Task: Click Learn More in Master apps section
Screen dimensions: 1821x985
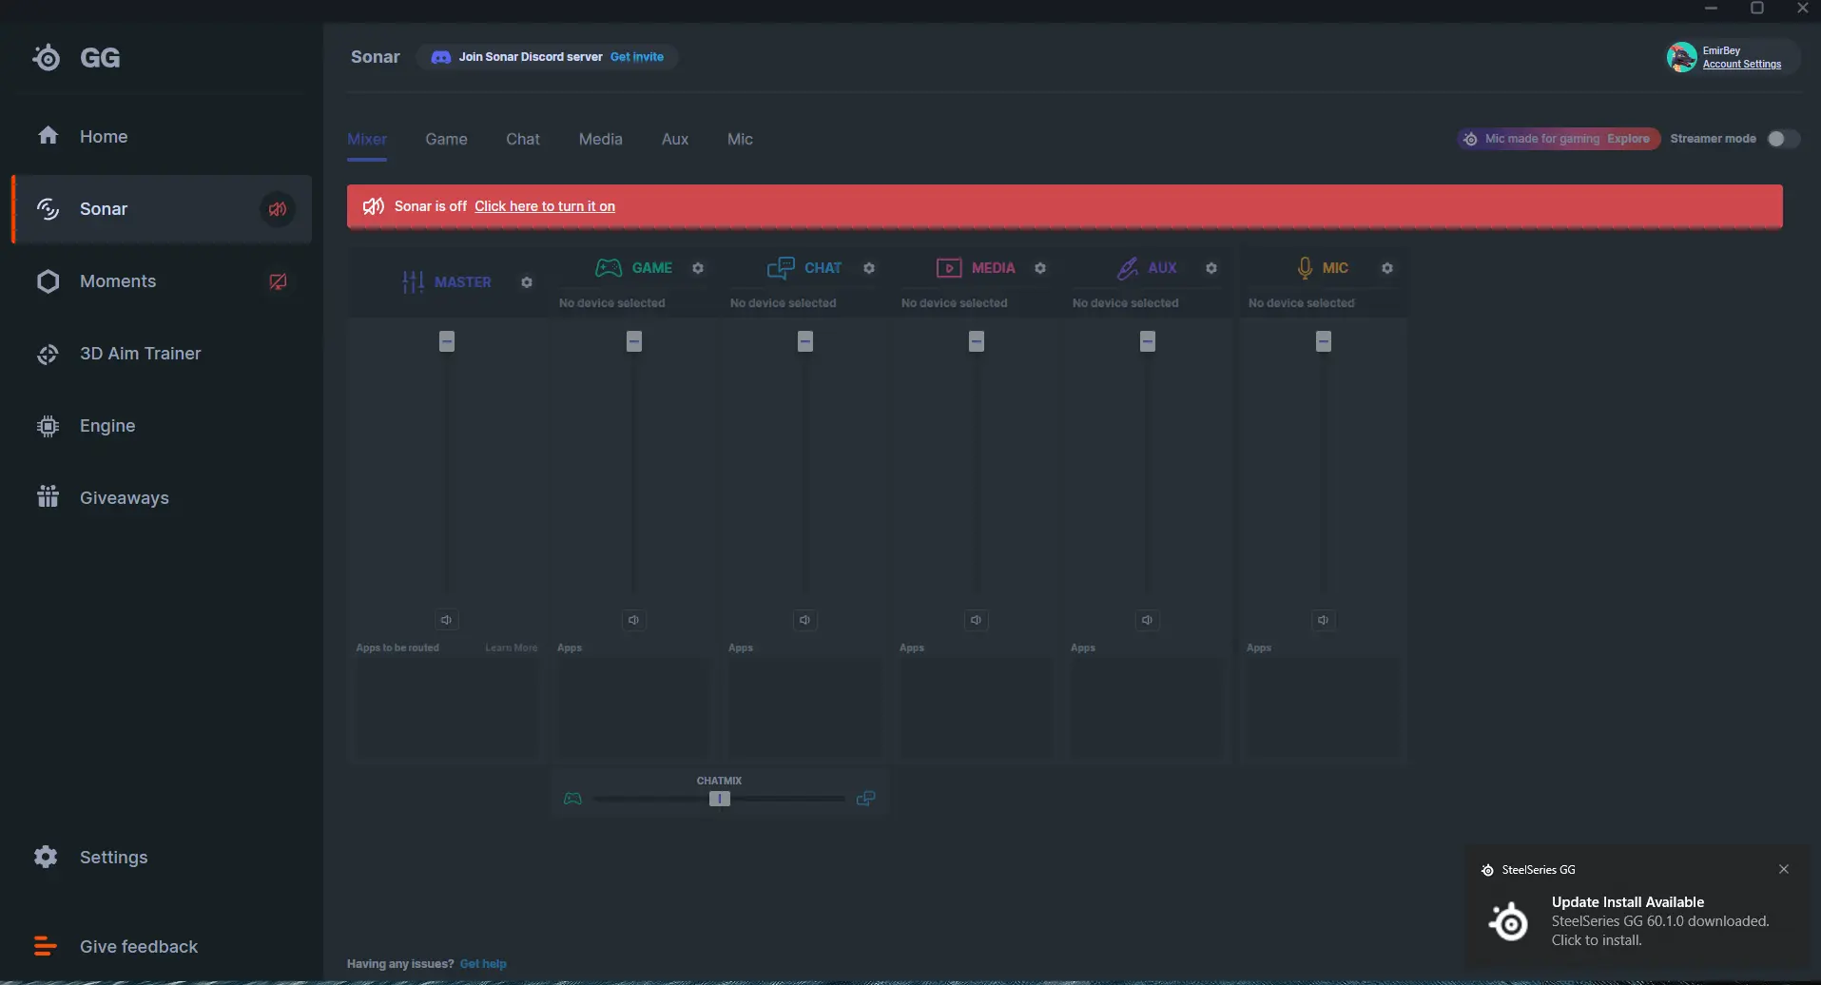Action: click(x=512, y=648)
